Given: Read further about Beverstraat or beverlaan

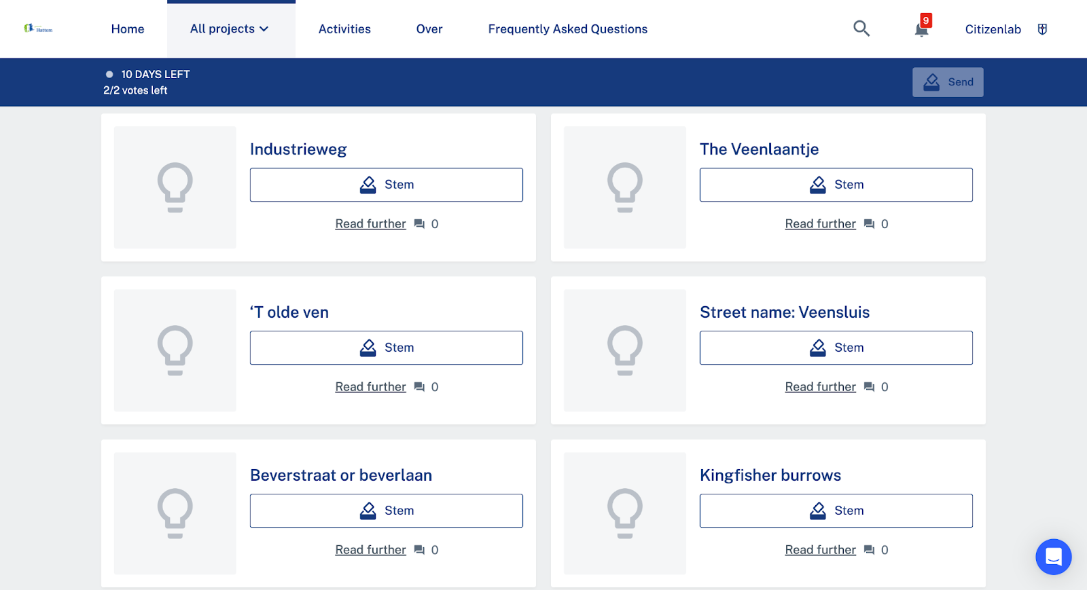Looking at the screenshot, I should point(370,550).
